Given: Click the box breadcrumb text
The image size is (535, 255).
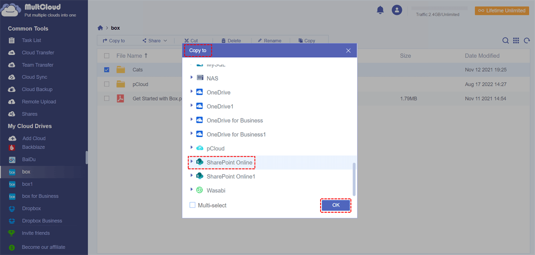Looking at the screenshot, I should (x=115, y=28).
